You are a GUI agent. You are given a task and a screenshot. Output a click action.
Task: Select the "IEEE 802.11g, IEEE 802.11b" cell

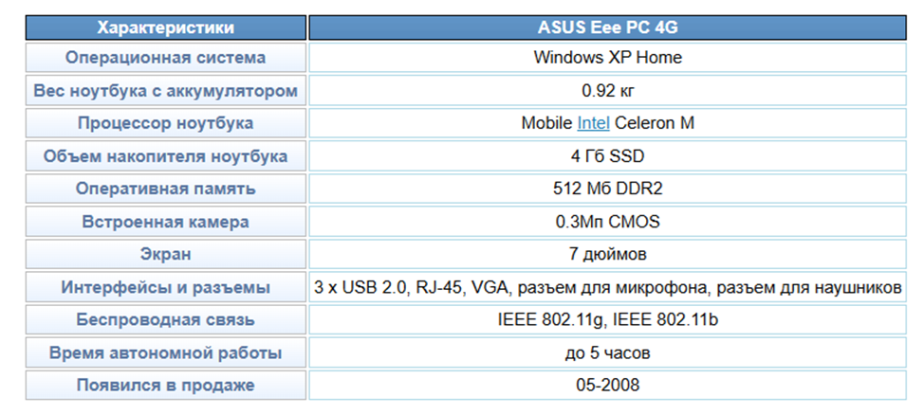pyautogui.click(x=607, y=320)
